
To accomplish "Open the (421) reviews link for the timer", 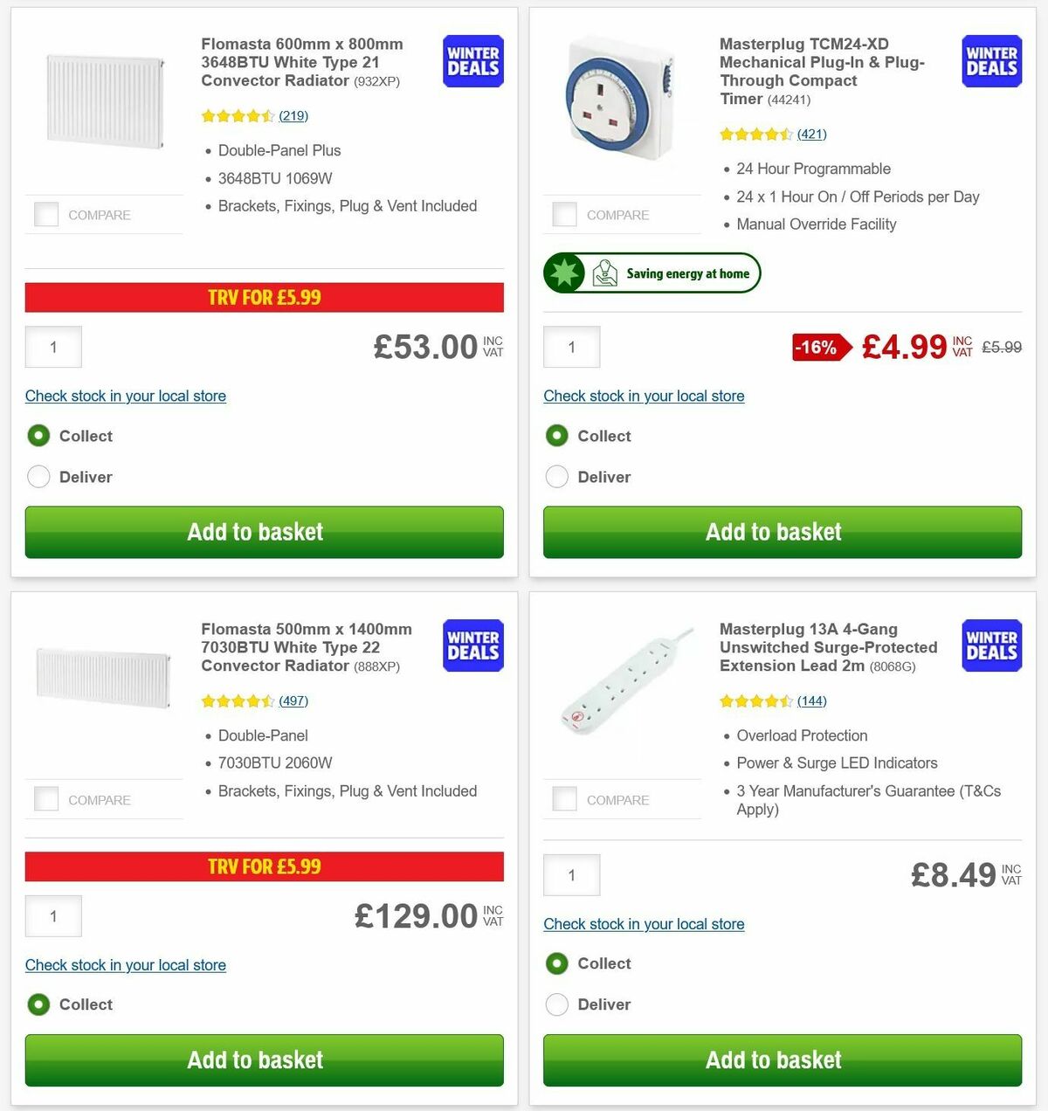I will click(x=810, y=134).
